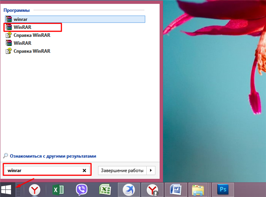
Task: Open light green Excel spreadsheet icon on taskbar
Action: point(105,190)
